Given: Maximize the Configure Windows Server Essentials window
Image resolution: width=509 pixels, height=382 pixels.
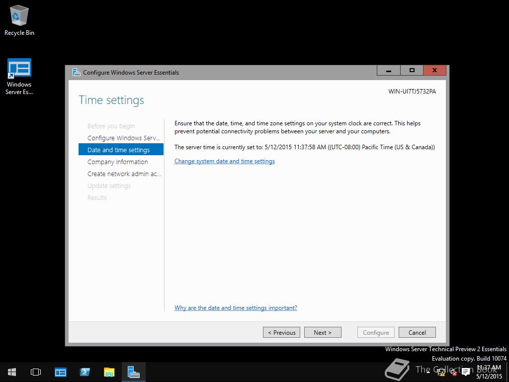Looking at the screenshot, I should [x=412, y=71].
